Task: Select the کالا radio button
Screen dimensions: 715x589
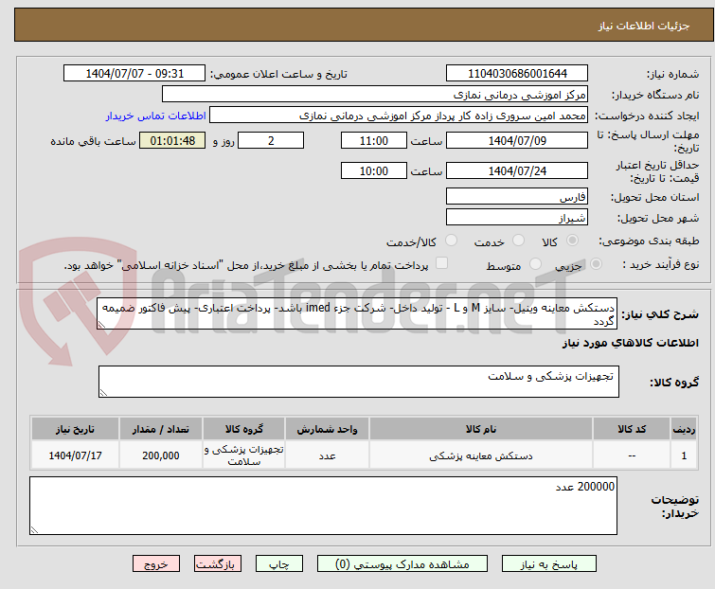Action: coord(572,241)
